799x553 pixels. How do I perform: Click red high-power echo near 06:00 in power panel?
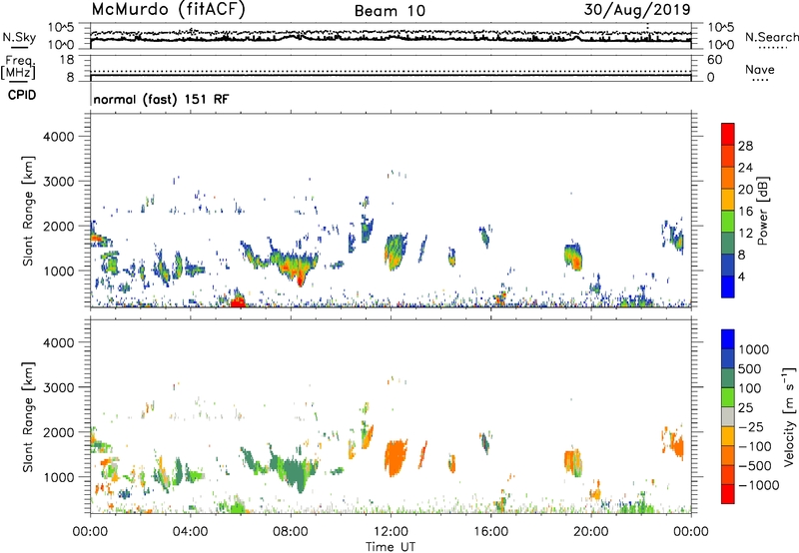click(x=238, y=300)
